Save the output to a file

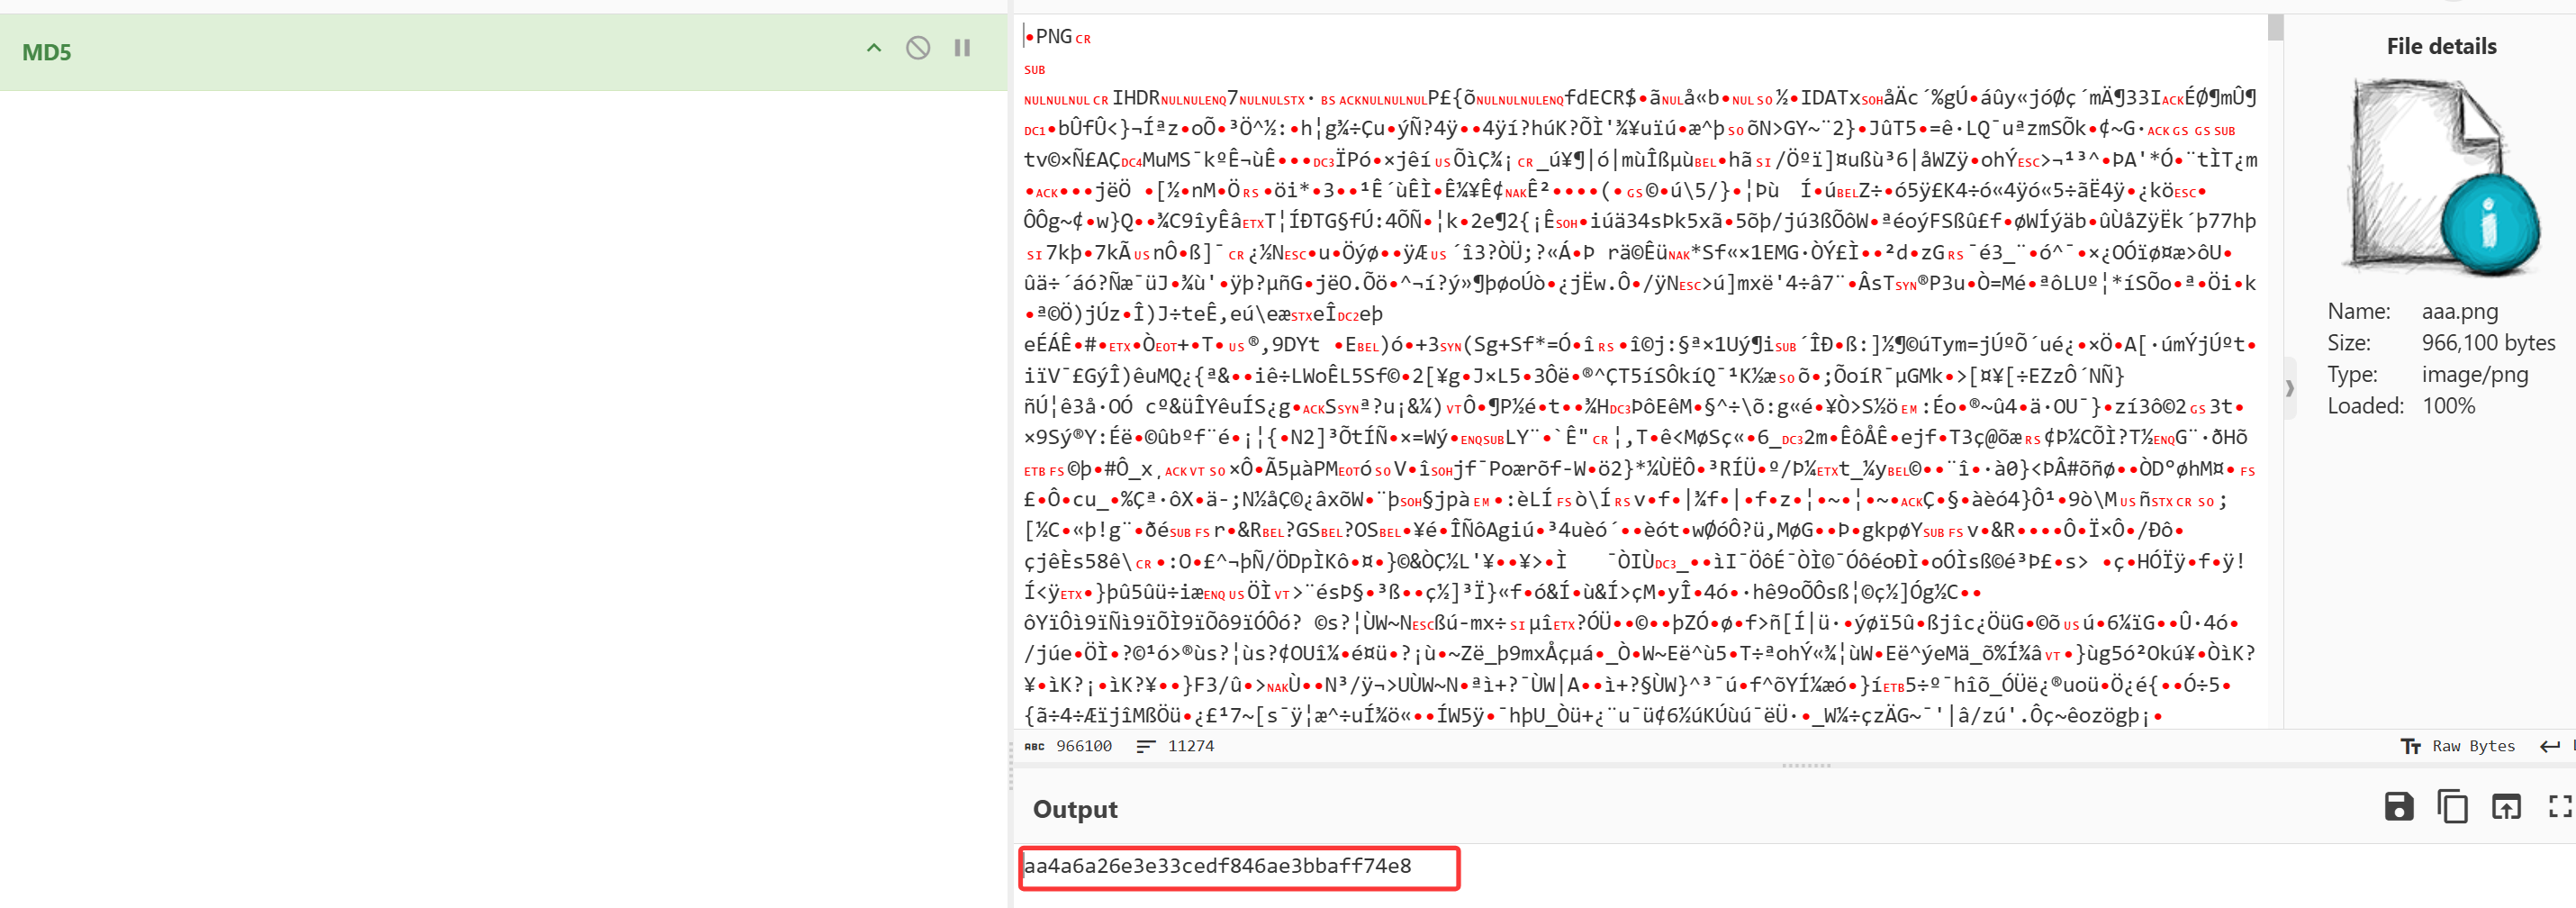[x=2399, y=806]
